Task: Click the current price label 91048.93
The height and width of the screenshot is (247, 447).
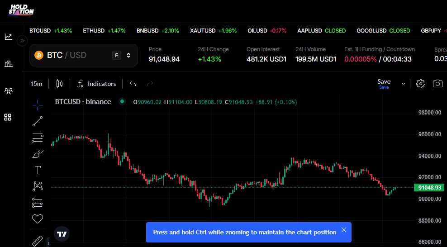Action: [x=429, y=188]
